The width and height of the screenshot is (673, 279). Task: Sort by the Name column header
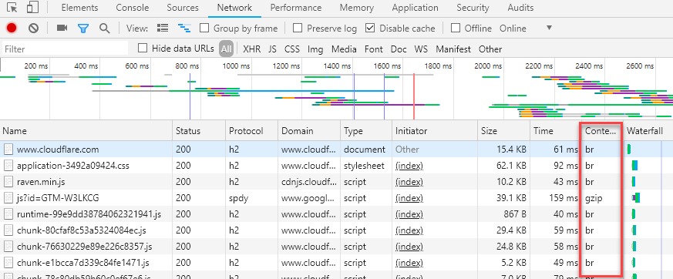(86, 131)
